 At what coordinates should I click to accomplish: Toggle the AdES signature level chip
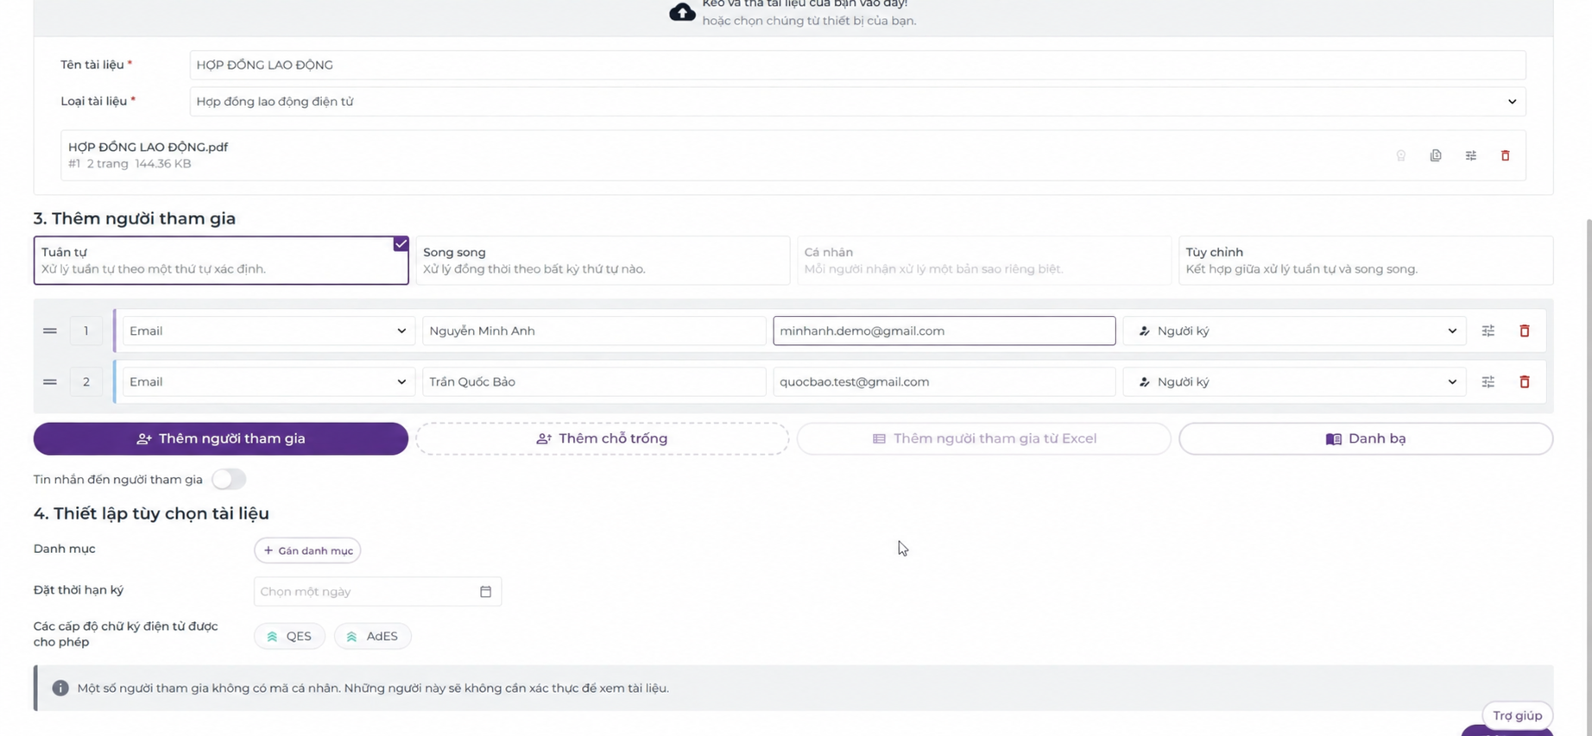point(373,636)
